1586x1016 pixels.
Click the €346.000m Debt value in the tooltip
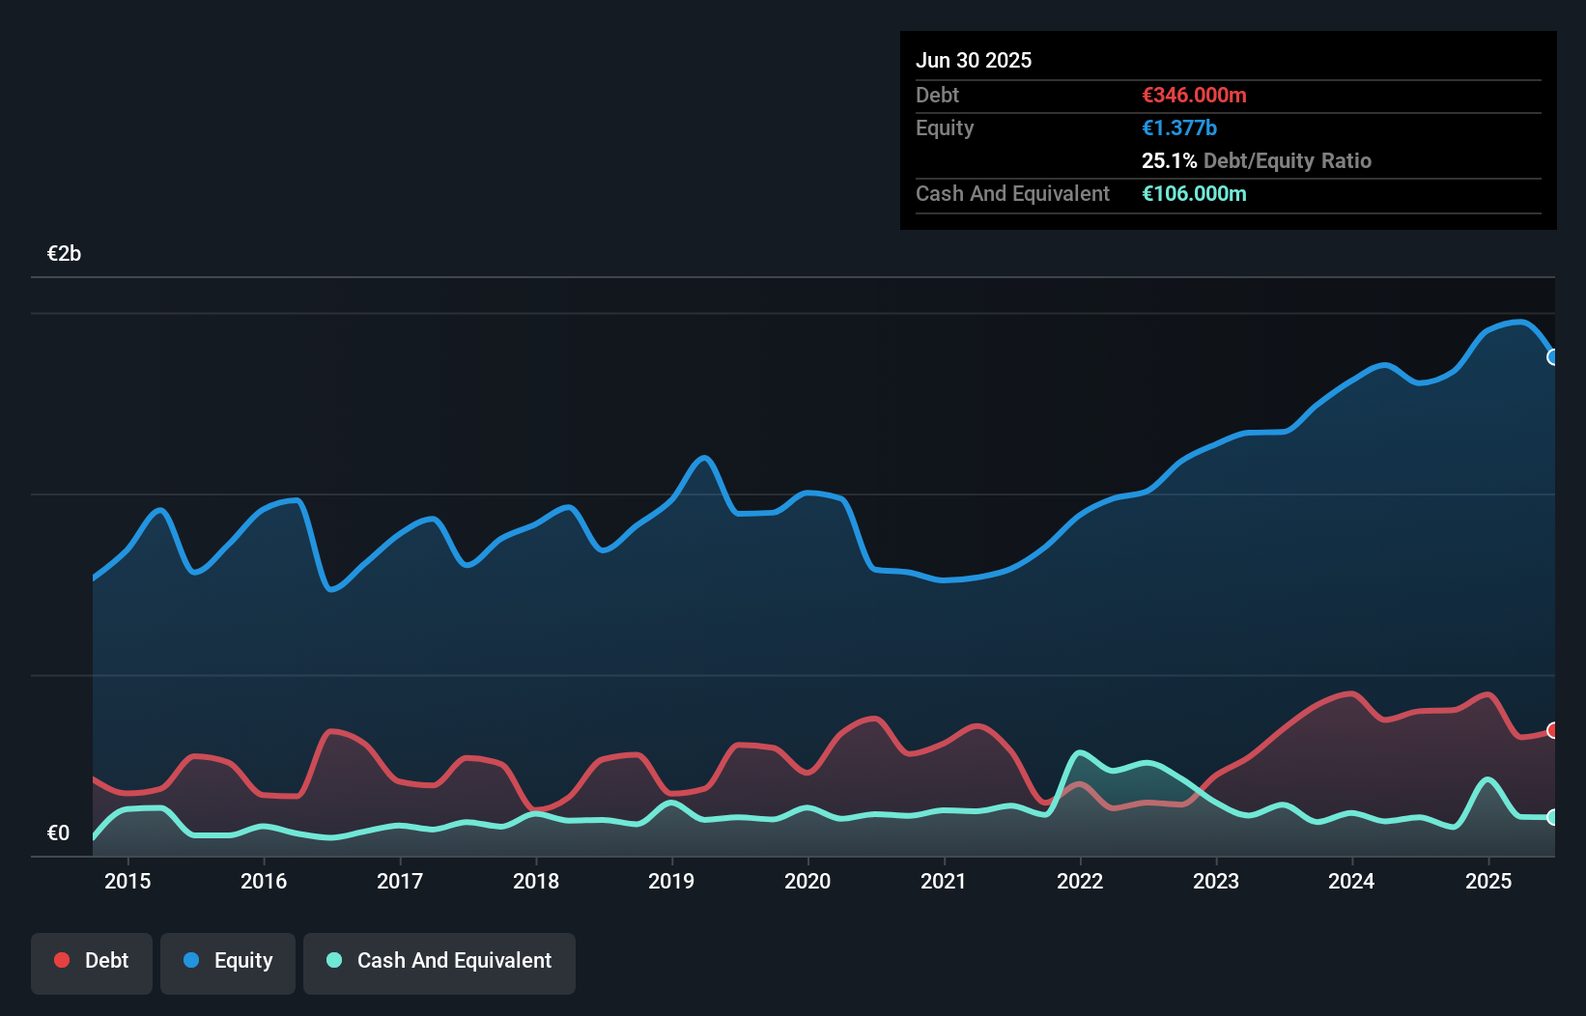click(1194, 95)
